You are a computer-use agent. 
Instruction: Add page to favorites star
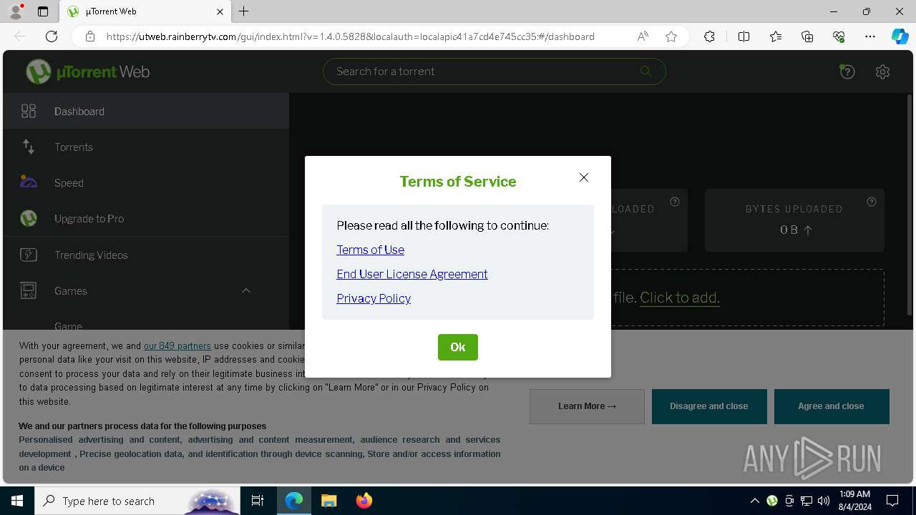pyautogui.click(x=671, y=36)
